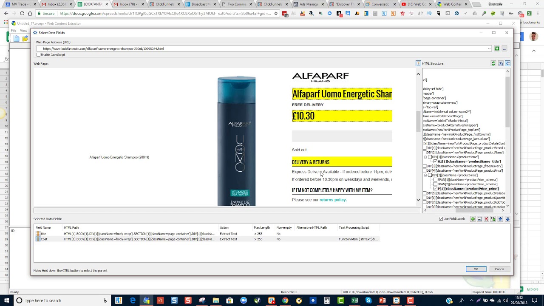Screen dimensions: 544x306
Task: Click the duplicate field icon
Action: (493, 219)
